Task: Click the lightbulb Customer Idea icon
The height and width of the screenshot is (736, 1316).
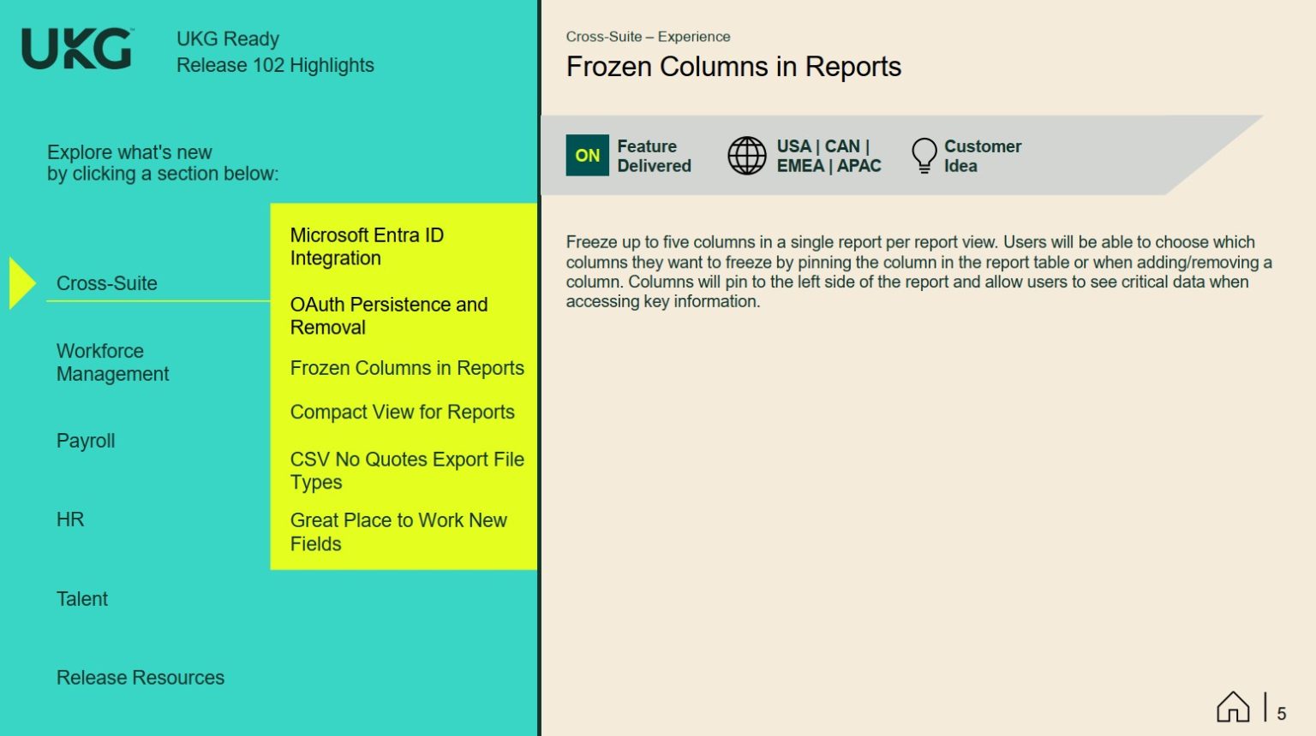Action: coord(924,156)
